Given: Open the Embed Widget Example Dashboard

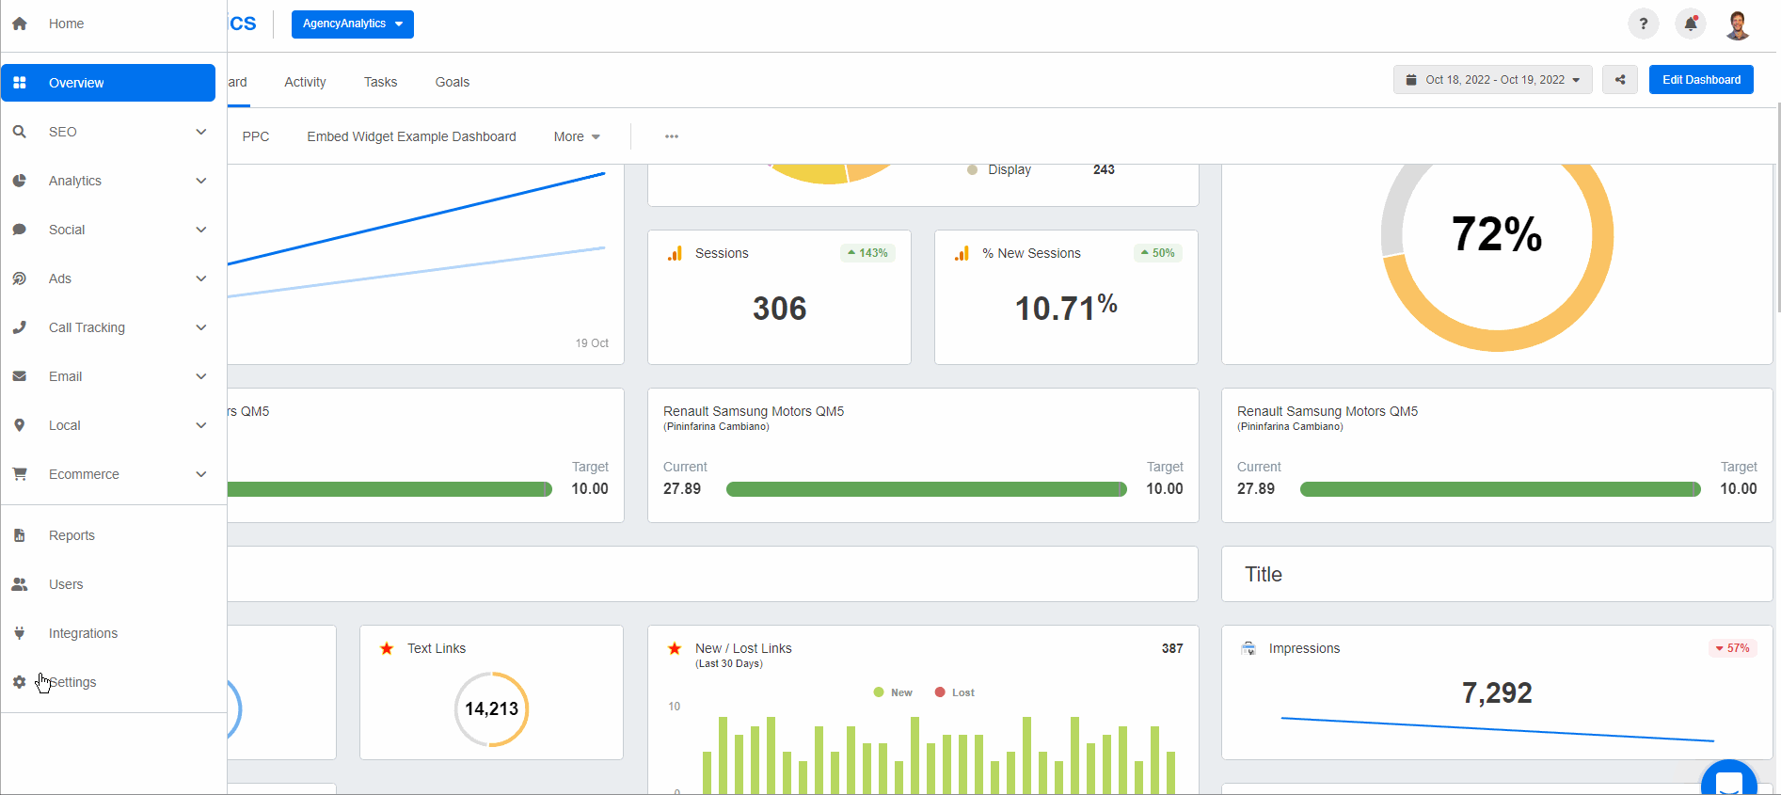Looking at the screenshot, I should coord(411,136).
